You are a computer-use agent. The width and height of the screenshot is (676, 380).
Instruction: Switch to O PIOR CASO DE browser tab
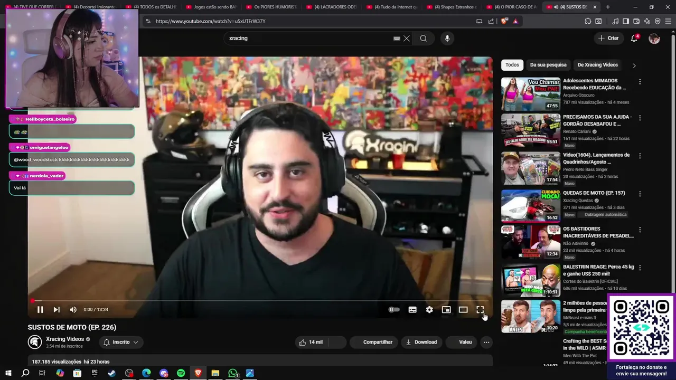click(511, 7)
